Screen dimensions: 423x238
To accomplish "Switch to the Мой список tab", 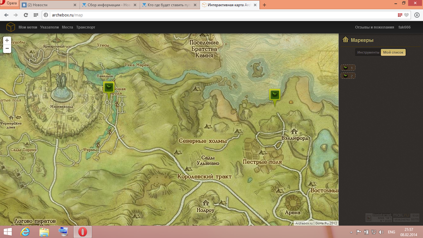I will [x=393, y=52].
